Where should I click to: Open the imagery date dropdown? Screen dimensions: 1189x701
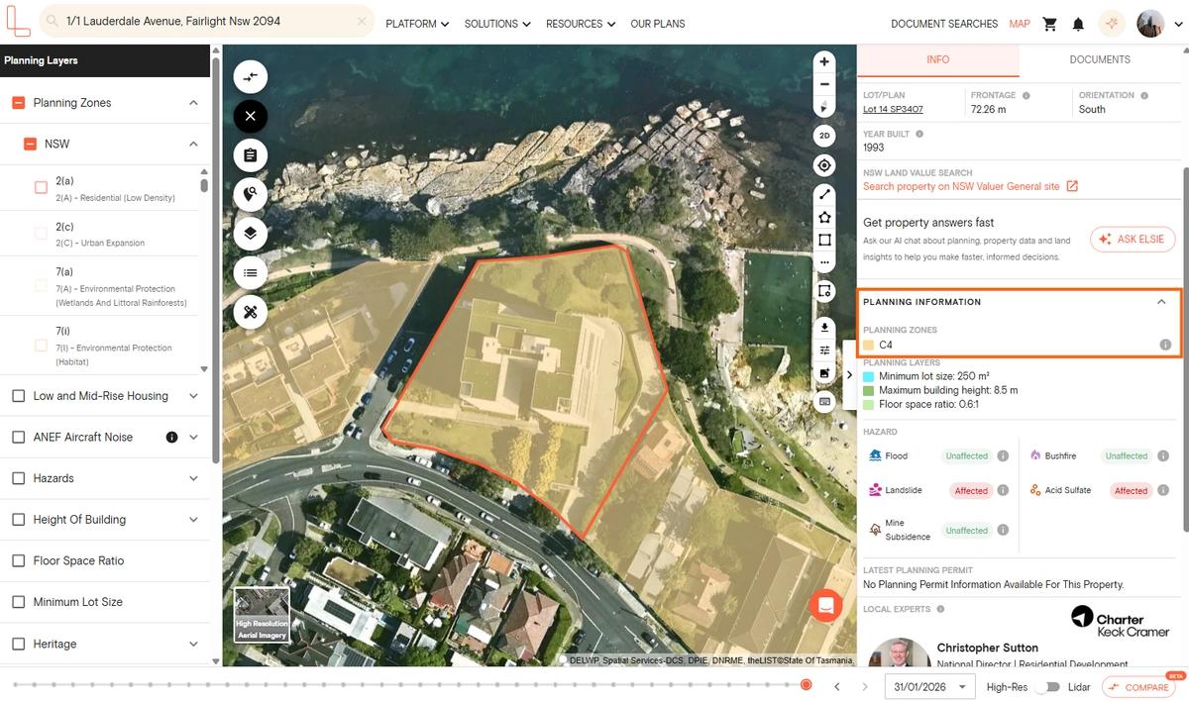point(928,687)
